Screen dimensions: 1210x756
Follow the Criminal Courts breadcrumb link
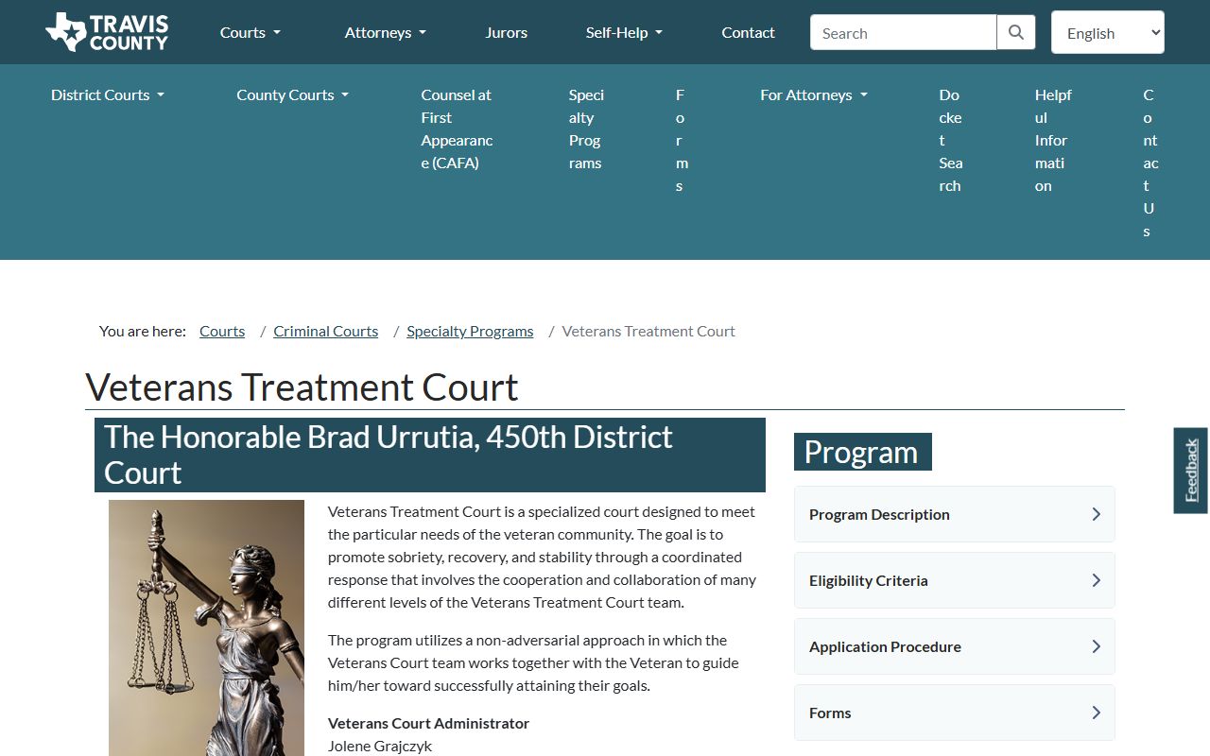pyautogui.click(x=326, y=331)
